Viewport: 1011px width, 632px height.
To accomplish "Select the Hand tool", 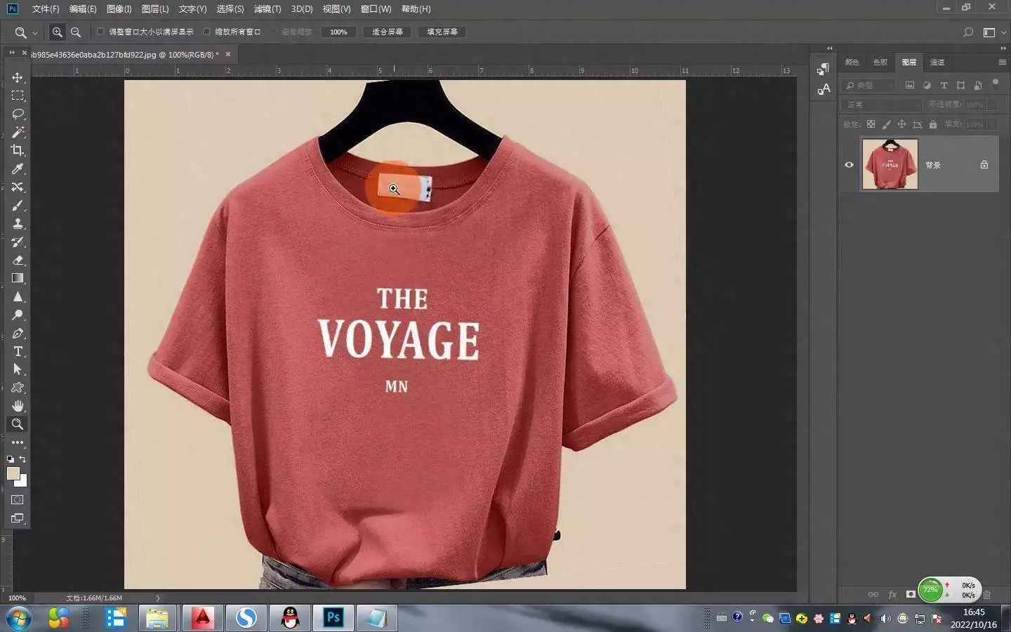I will click(x=18, y=406).
